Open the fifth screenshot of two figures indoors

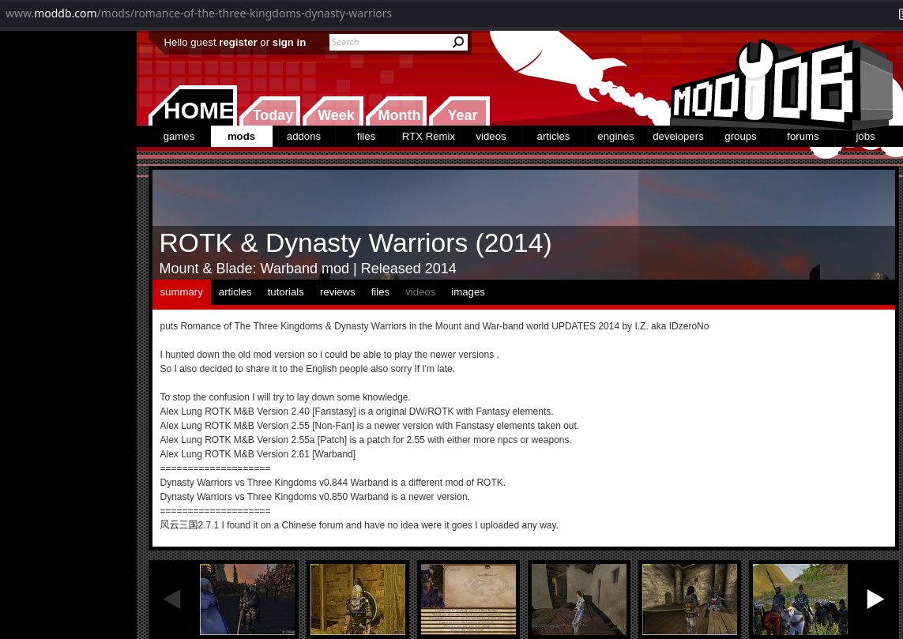pos(690,600)
